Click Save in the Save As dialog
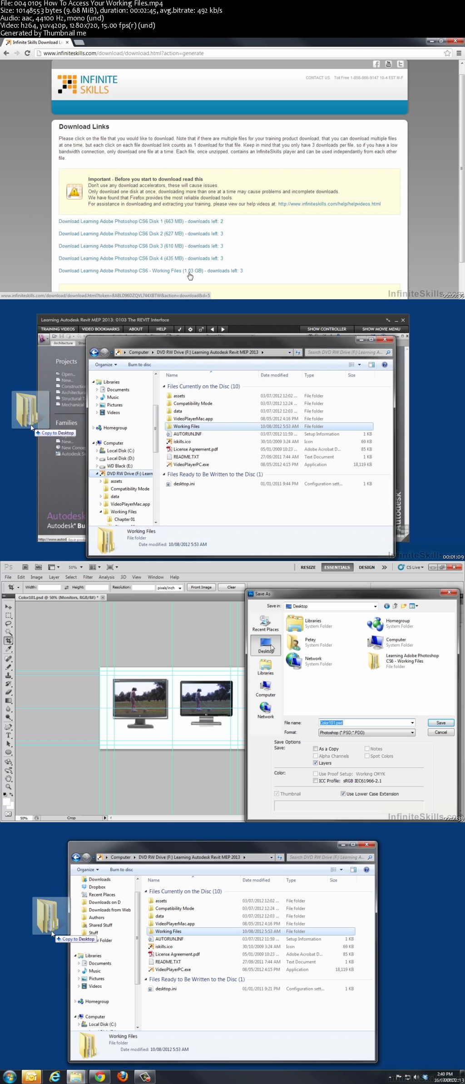 tap(441, 723)
